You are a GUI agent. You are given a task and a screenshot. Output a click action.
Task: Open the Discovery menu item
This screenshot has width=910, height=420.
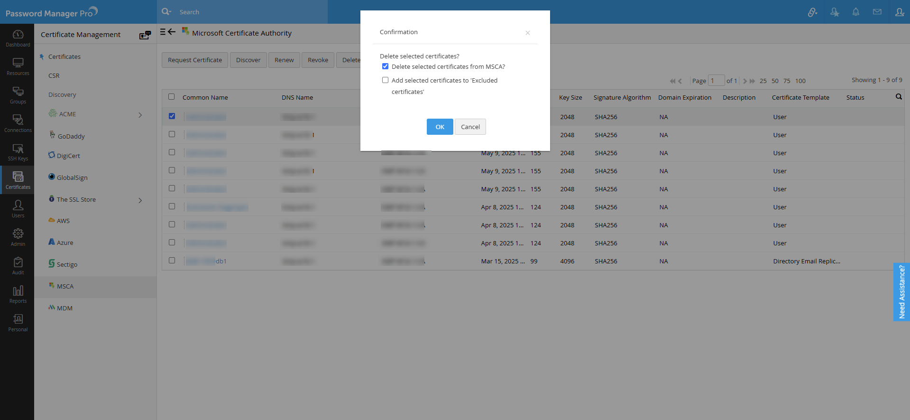pos(62,94)
